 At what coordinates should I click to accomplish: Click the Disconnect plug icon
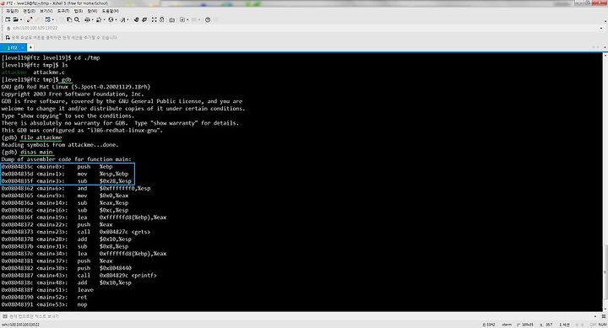(x=30, y=19)
